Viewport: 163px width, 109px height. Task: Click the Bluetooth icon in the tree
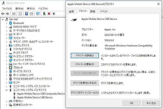(x=10, y=23)
